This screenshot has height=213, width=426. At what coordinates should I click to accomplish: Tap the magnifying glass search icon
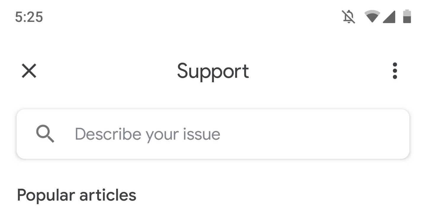45,134
